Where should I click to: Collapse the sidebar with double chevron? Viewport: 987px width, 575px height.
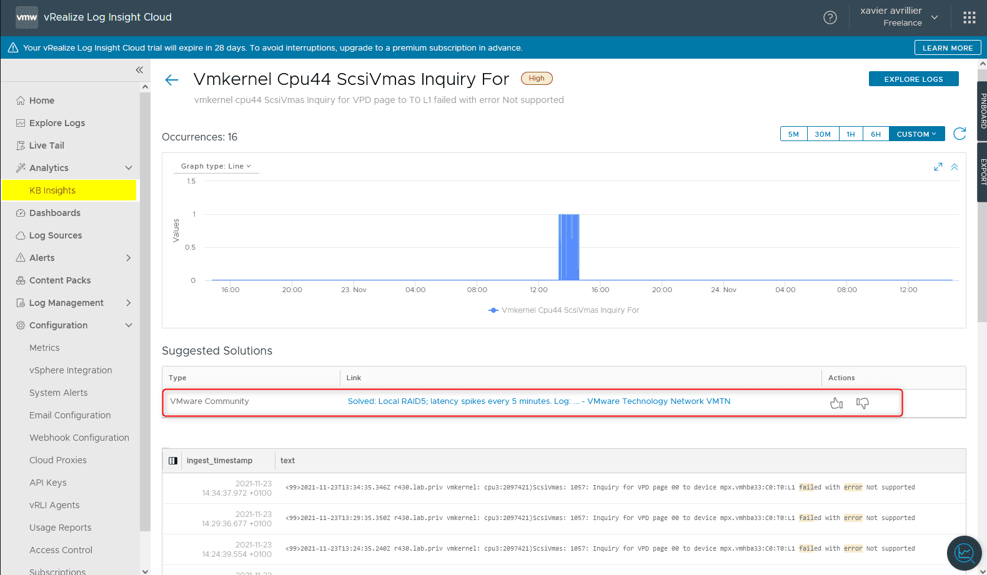[139, 70]
